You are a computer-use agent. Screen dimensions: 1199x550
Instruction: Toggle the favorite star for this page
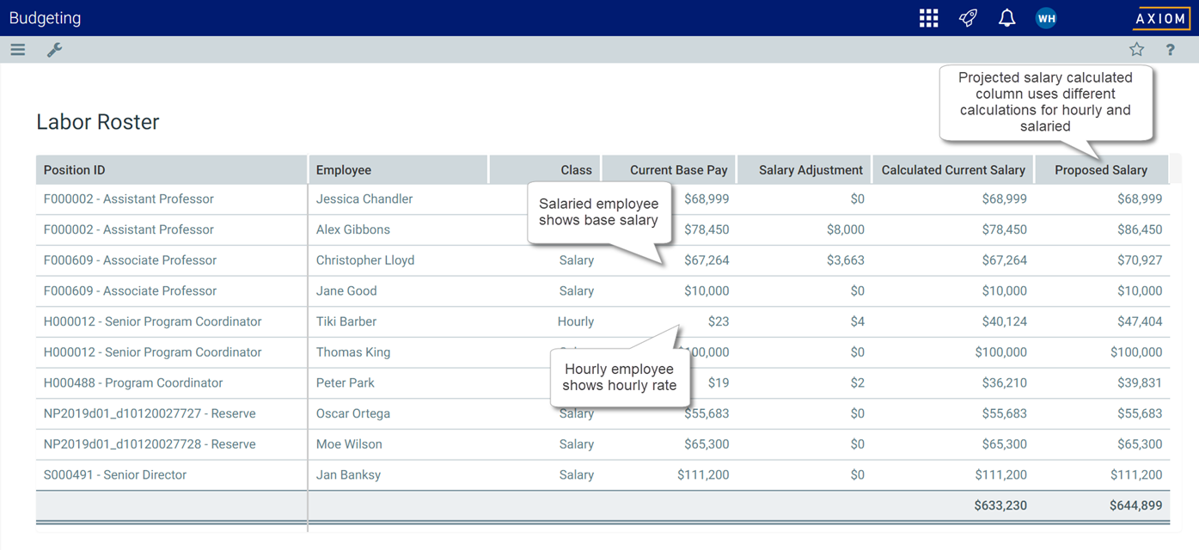[x=1136, y=49]
